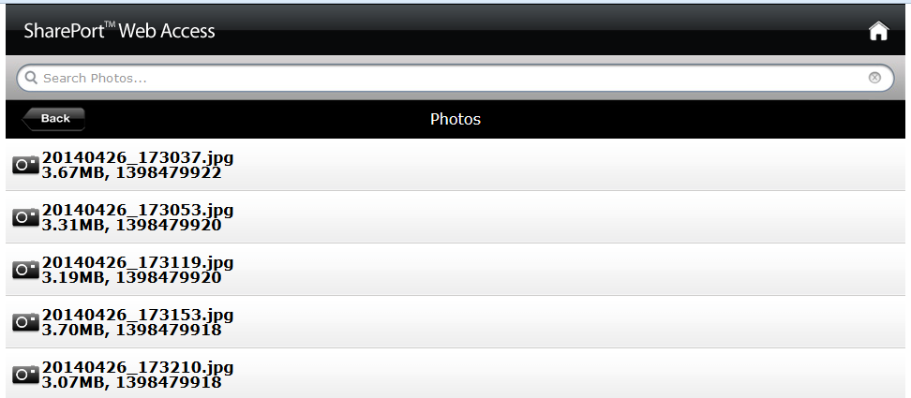Viewport: 911px width, 398px height.
Task: Select the 3.07MB photo row
Action: tap(455, 374)
